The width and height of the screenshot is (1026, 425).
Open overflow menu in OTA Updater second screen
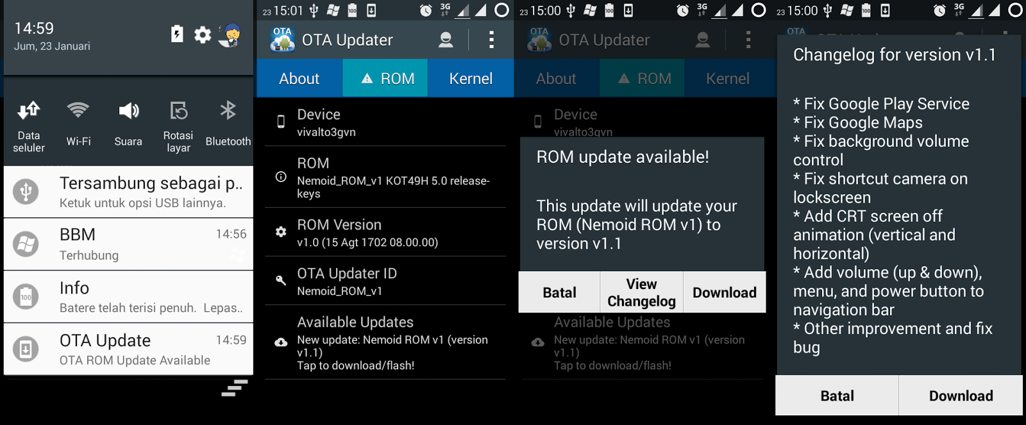[x=491, y=40]
